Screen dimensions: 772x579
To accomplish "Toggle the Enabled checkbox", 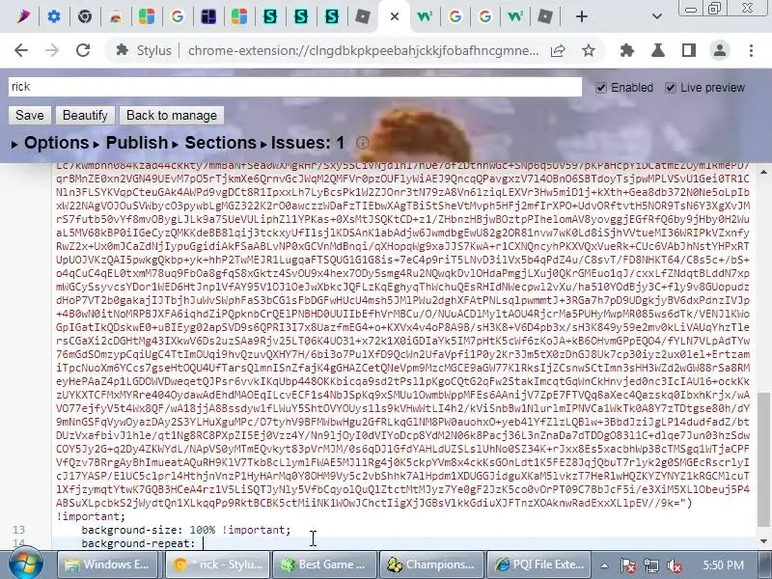I will click(x=600, y=88).
